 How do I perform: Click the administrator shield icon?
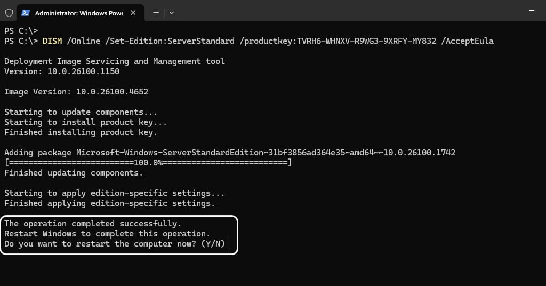pos(9,13)
